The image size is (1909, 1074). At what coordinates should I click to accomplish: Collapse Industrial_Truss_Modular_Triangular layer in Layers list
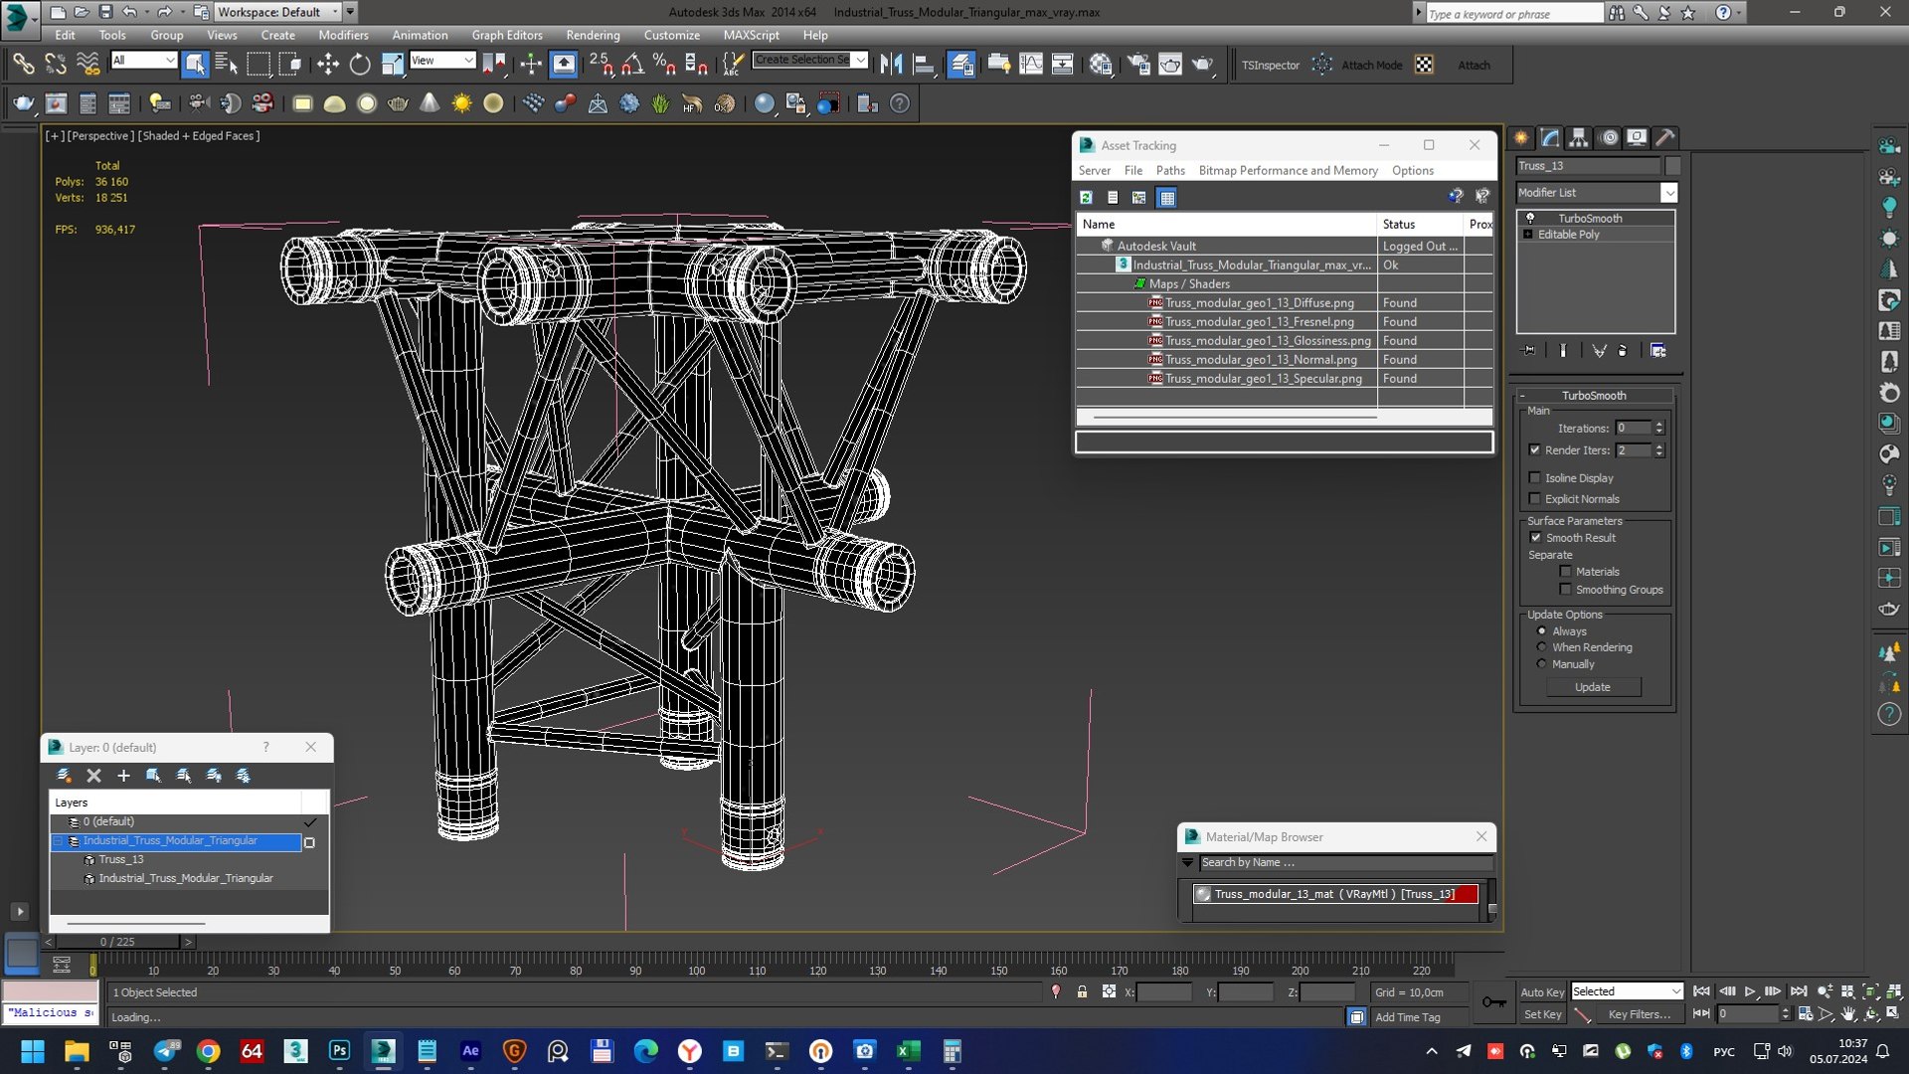click(x=59, y=841)
